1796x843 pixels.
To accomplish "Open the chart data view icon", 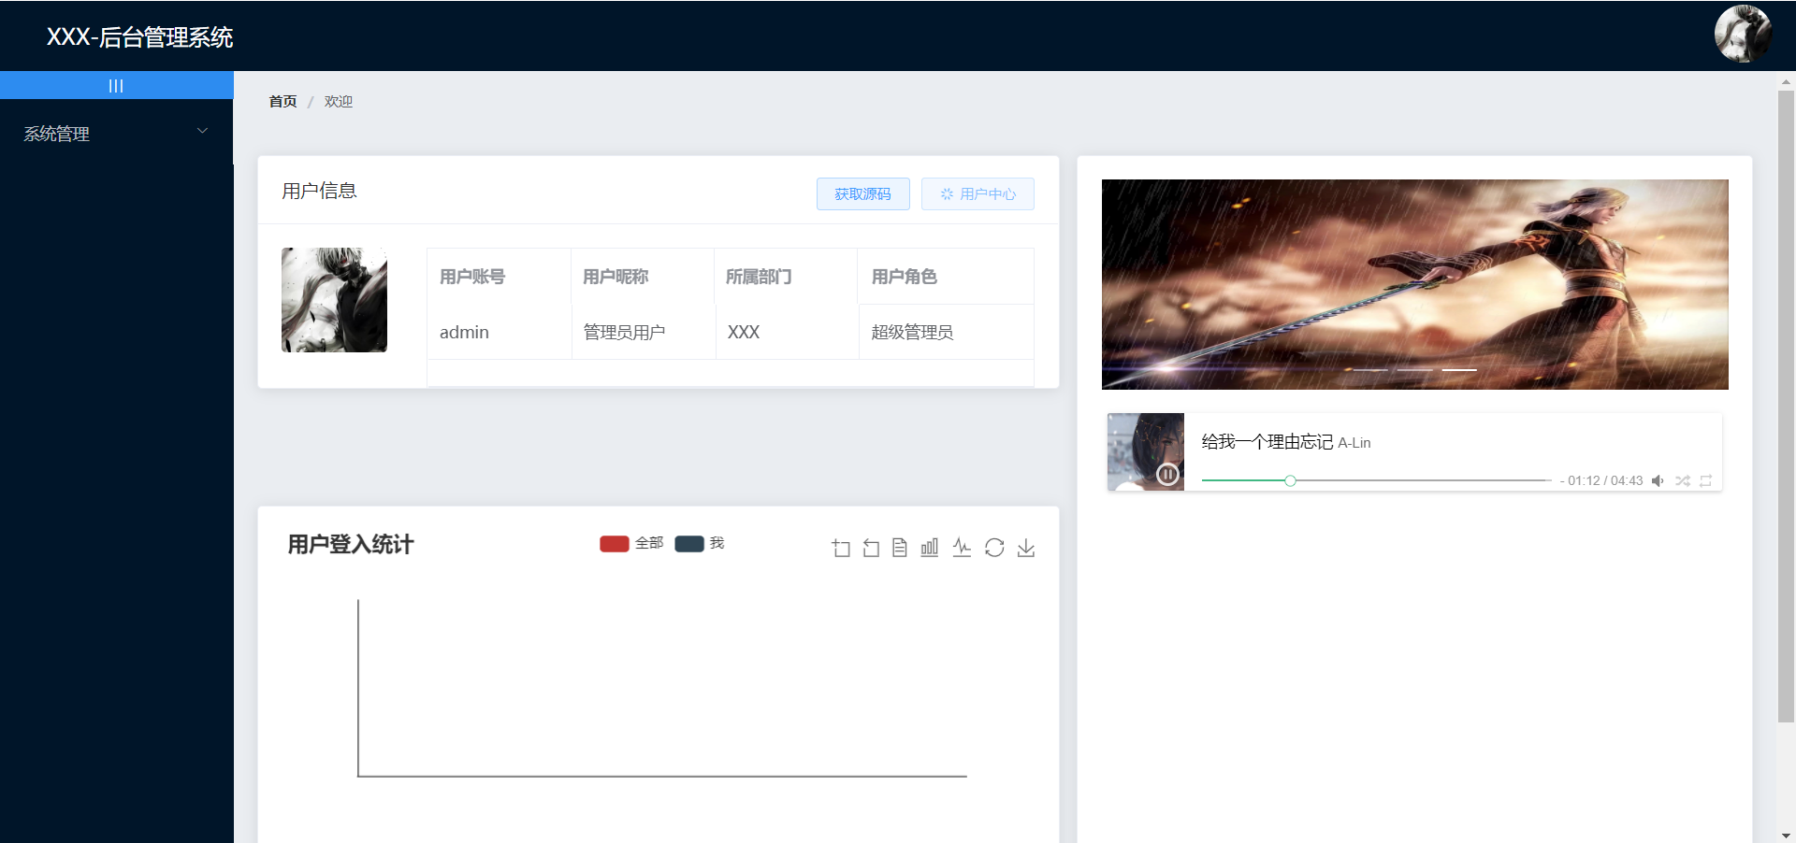I will [x=900, y=548].
